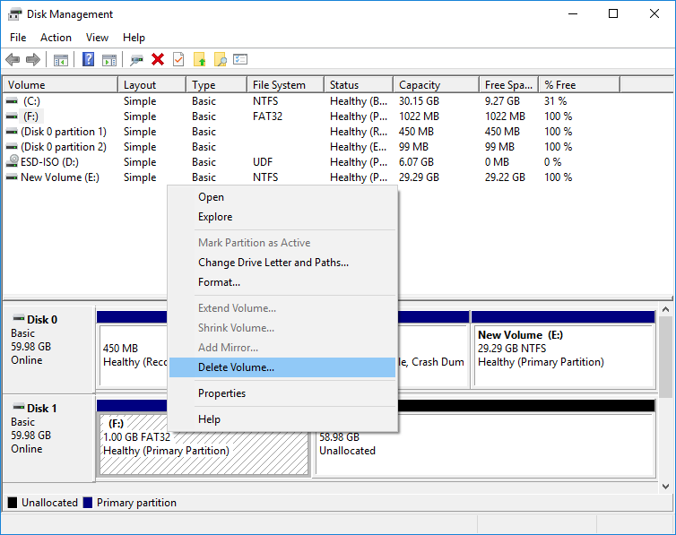Image resolution: width=676 pixels, height=535 pixels.
Task: Open Help via blue question mark icon
Action: [x=89, y=59]
